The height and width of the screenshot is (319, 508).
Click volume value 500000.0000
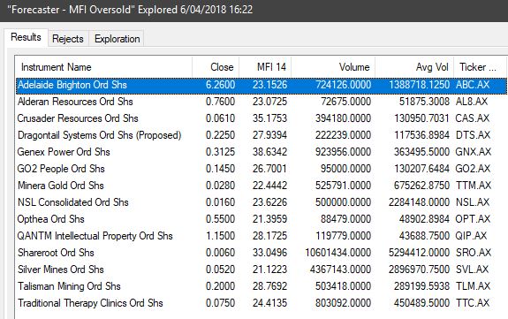coord(344,202)
